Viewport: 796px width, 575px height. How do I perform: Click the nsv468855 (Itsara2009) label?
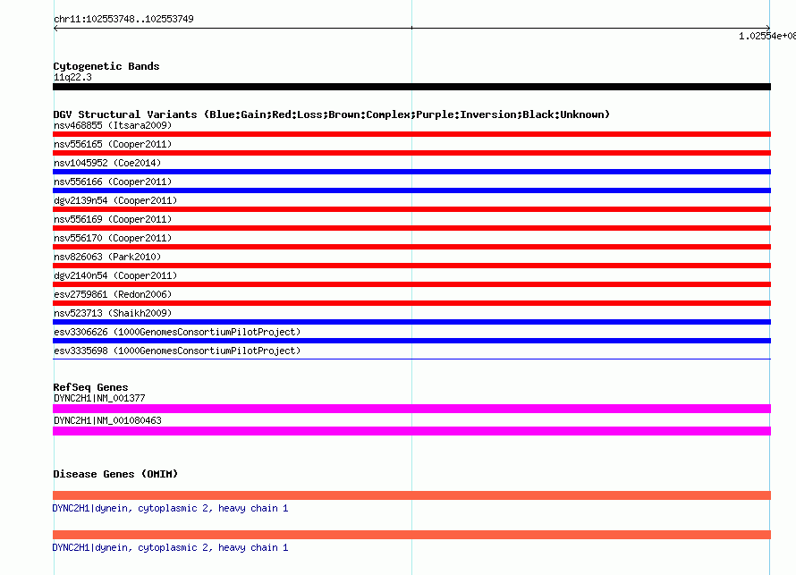(x=113, y=125)
